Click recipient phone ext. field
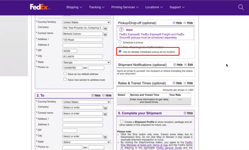 pos(96,147)
